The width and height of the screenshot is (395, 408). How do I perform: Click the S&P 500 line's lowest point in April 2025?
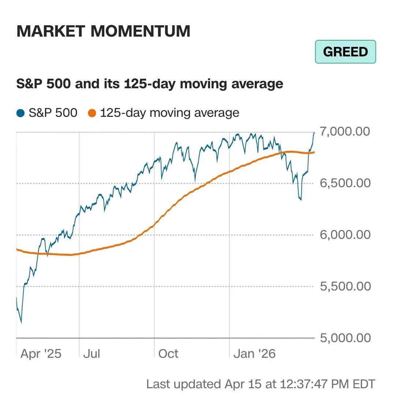(x=21, y=323)
